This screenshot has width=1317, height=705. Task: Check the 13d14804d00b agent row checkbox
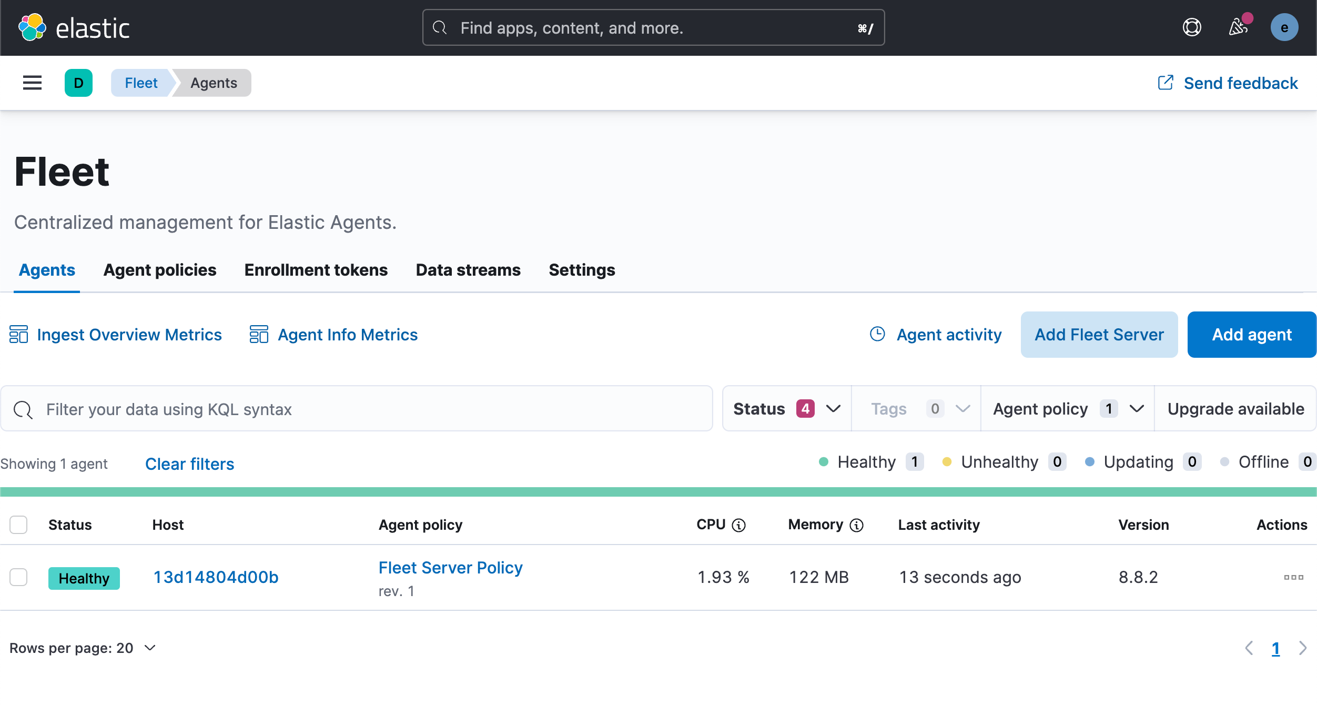point(18,577)
